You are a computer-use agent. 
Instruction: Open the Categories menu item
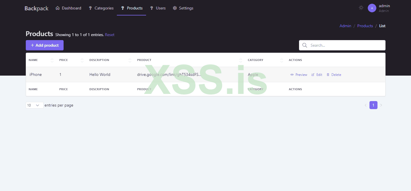[x=101, y=8]
